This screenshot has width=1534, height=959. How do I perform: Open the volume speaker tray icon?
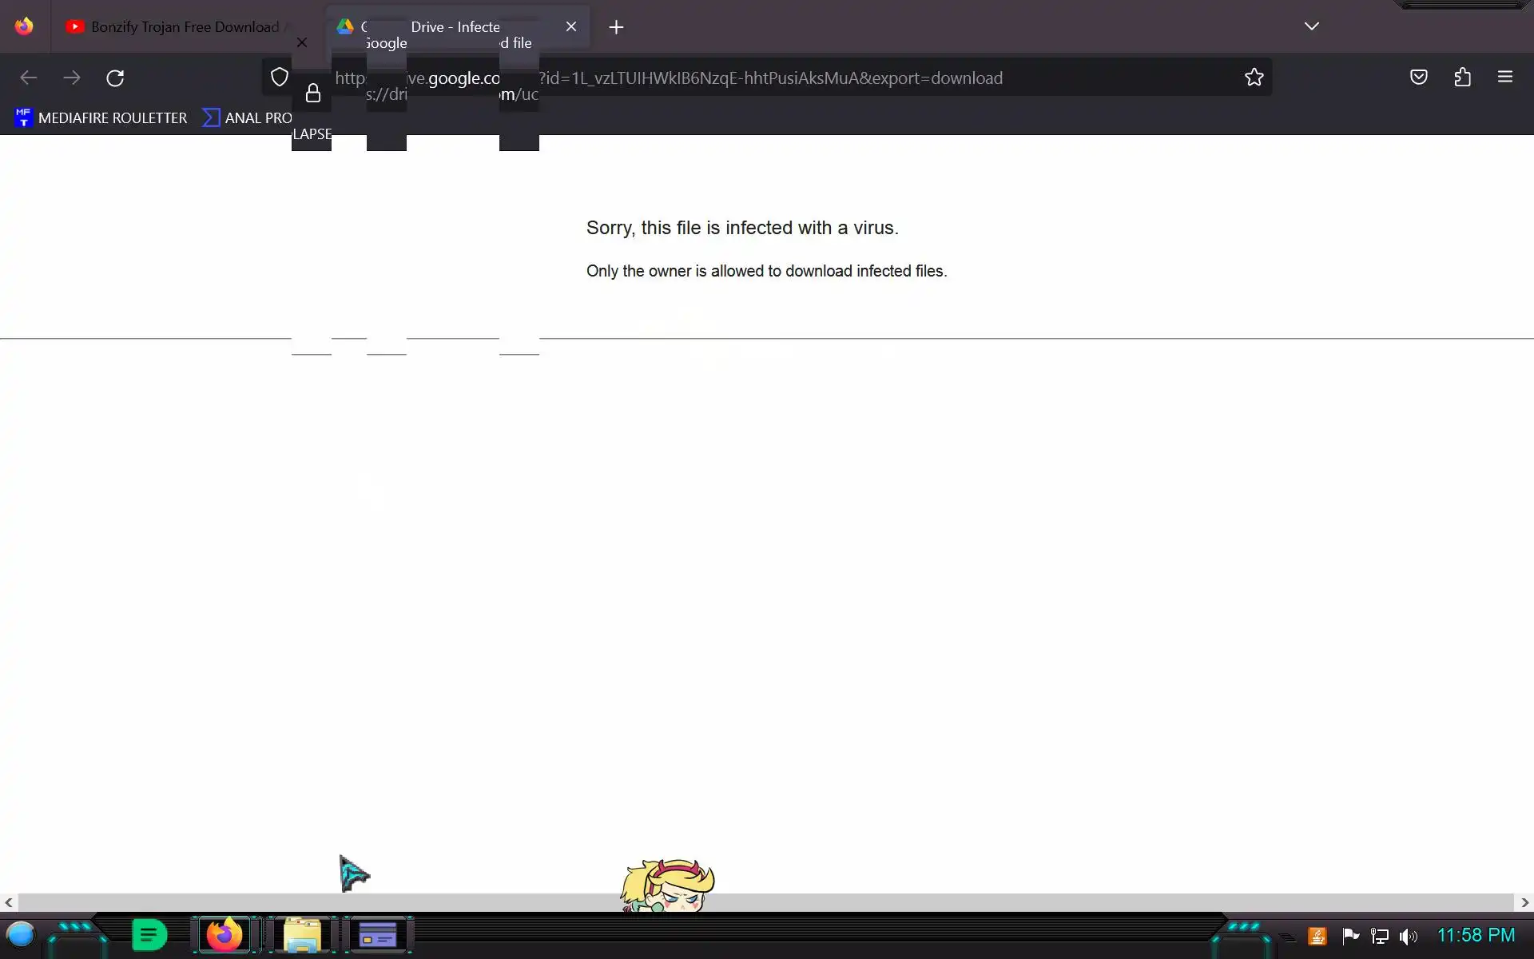click(1408, 936)
